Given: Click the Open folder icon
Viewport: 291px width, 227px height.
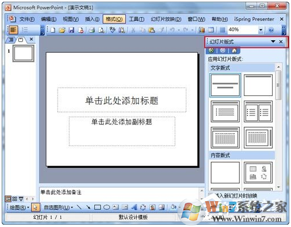Looking at the screenshot, I should click(62, 30).
